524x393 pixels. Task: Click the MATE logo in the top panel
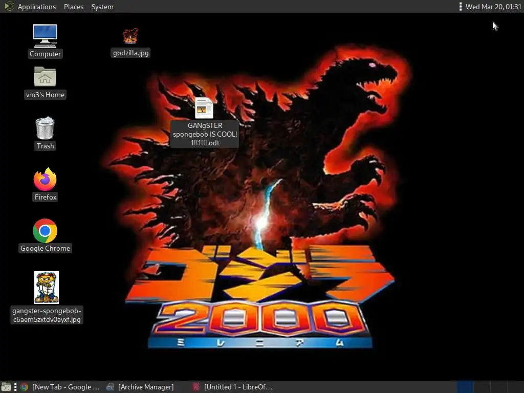[x=9, y=6]
